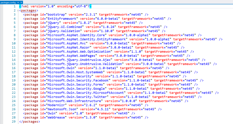The width and height of the screenshot is (233, 124).
Task: Close the packages.config tab
Action: 21,2
